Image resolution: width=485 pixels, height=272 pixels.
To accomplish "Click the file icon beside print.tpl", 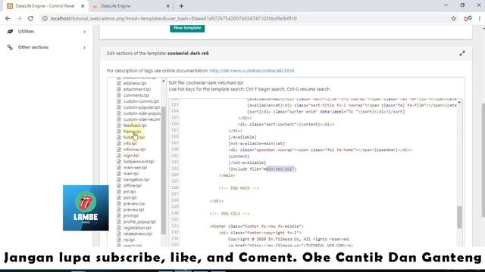I will click(x=119, y=215).
